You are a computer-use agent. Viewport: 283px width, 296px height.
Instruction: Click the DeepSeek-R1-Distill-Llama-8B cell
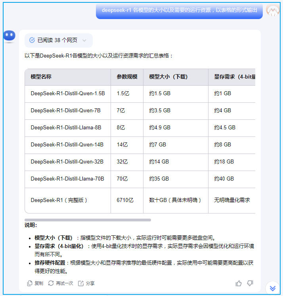pyautogui.click(x=68, y=128)
